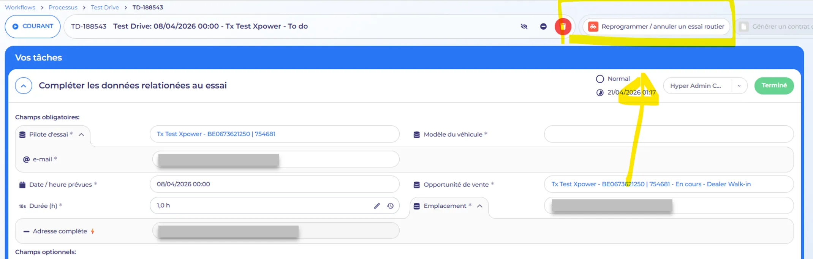Click the Emplacement database icon
The image size is (813, 259).
pos(417,206)
